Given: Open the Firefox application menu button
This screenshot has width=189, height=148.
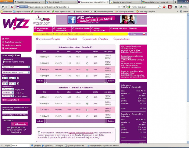Looking at the screenshot, I should (6, 1).
